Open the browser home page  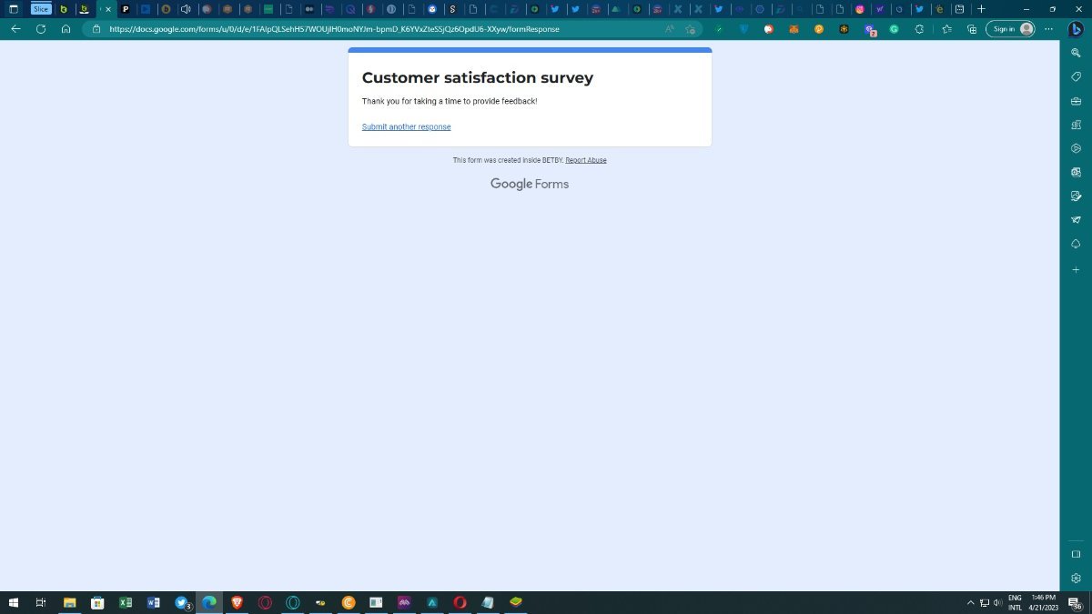[66, 29]
